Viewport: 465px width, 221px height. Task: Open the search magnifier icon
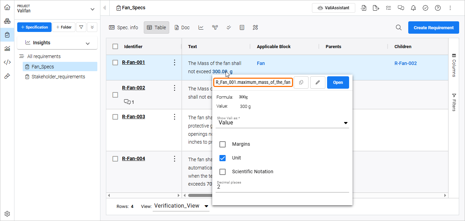pyautogui.click(x=399, y=28)
